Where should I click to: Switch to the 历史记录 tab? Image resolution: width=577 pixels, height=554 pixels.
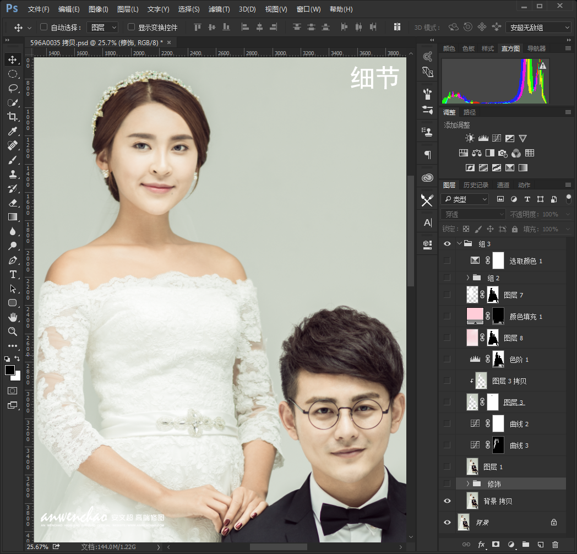point(476,185)
